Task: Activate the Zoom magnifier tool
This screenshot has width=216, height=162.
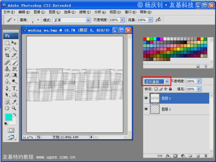Action: 14,108
